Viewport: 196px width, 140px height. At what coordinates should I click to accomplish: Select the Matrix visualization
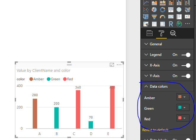(x=163, y=24)
